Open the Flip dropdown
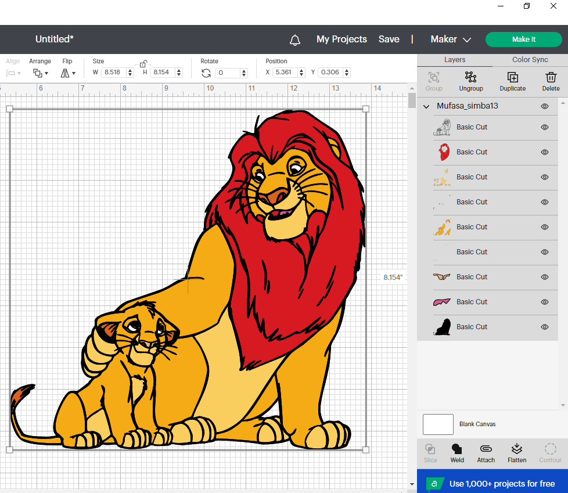568x493 pixels. click(68, 73)
